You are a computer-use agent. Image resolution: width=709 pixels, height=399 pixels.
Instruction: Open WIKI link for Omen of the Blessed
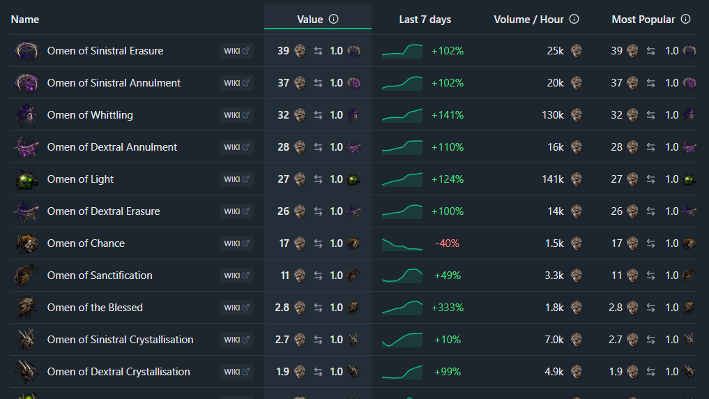click(236, 308)
